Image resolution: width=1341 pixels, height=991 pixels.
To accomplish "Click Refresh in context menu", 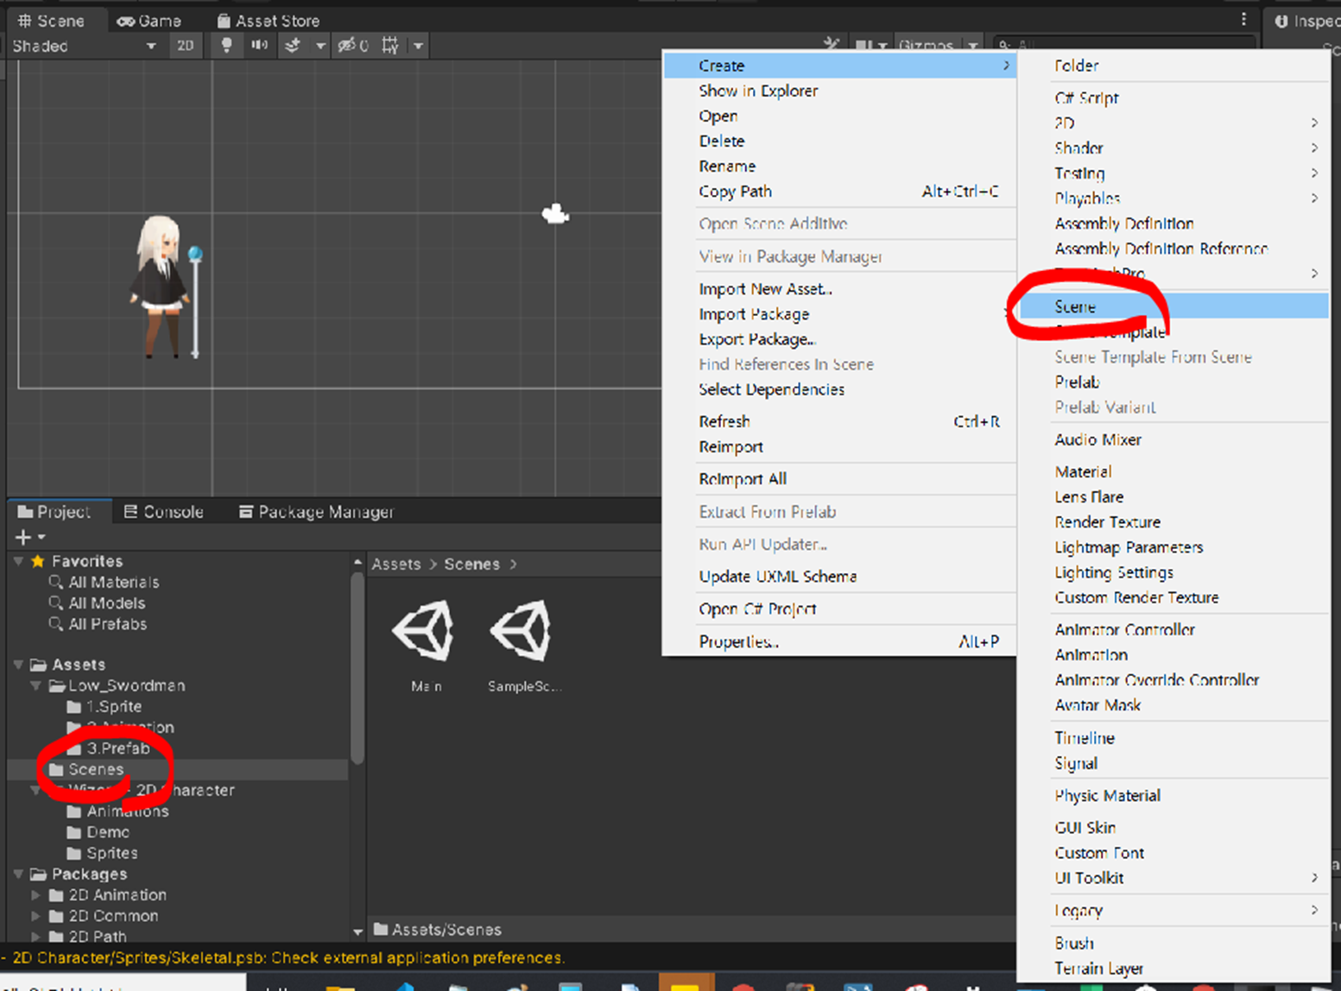I will tap(839, 421).
